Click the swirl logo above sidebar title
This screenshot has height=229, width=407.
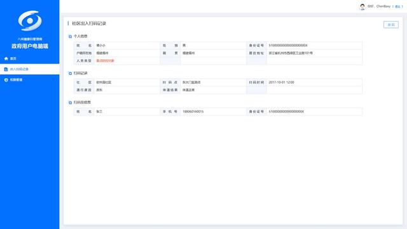(x=30, y=21)
